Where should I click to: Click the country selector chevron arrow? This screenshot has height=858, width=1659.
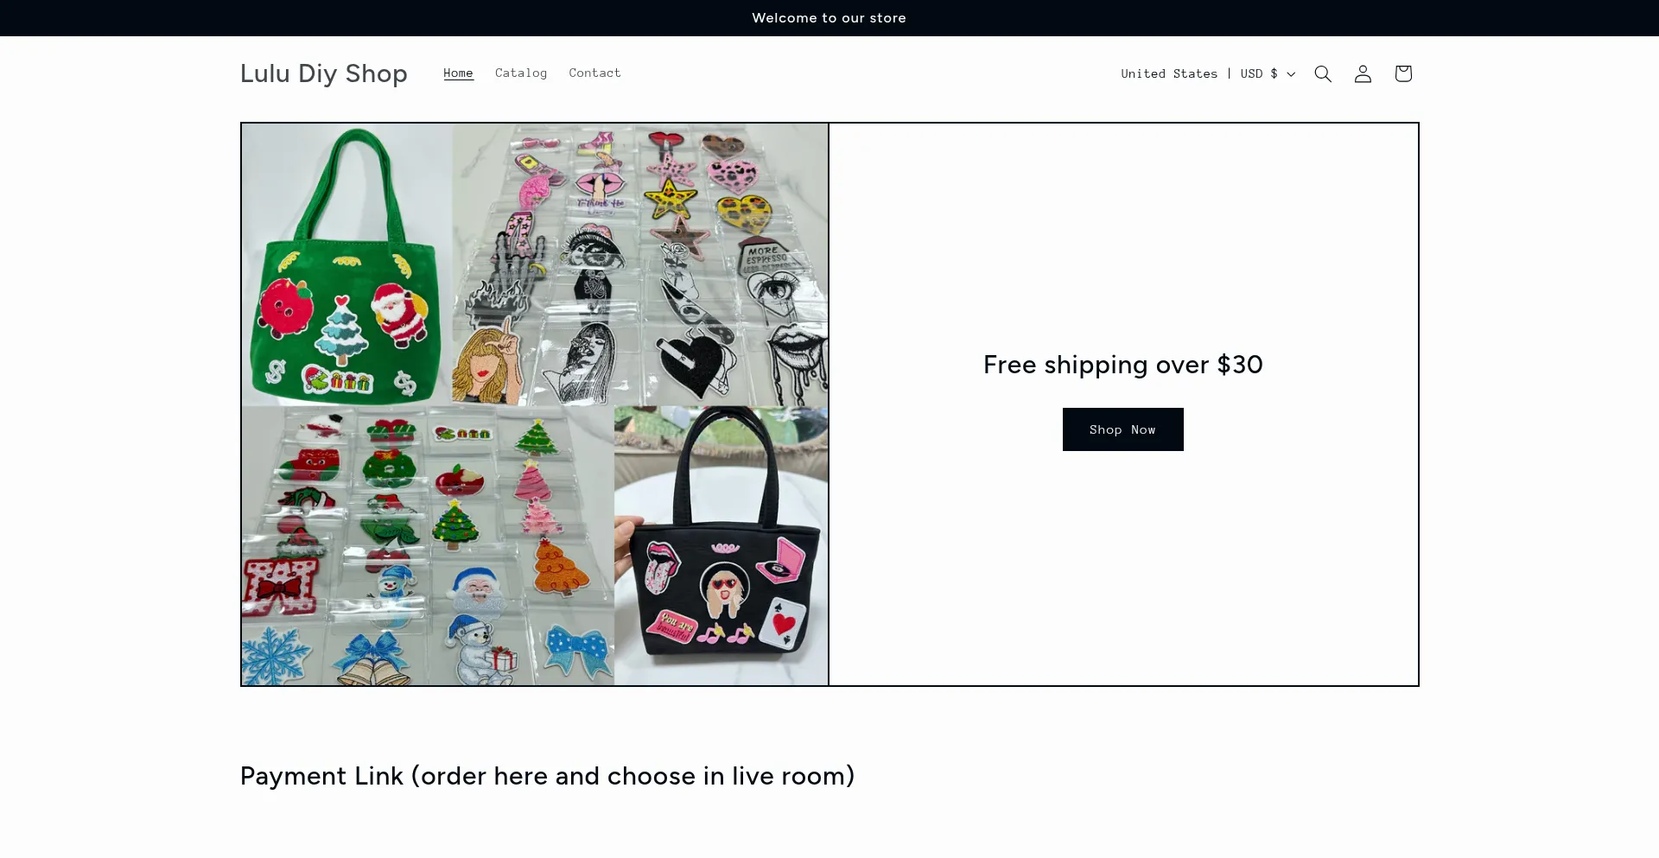1291,74
